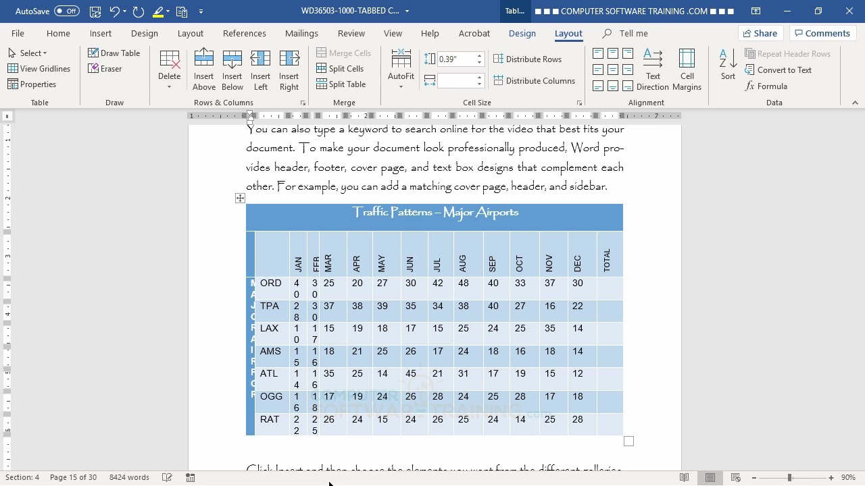Click the Save icon in title bar

95,11
